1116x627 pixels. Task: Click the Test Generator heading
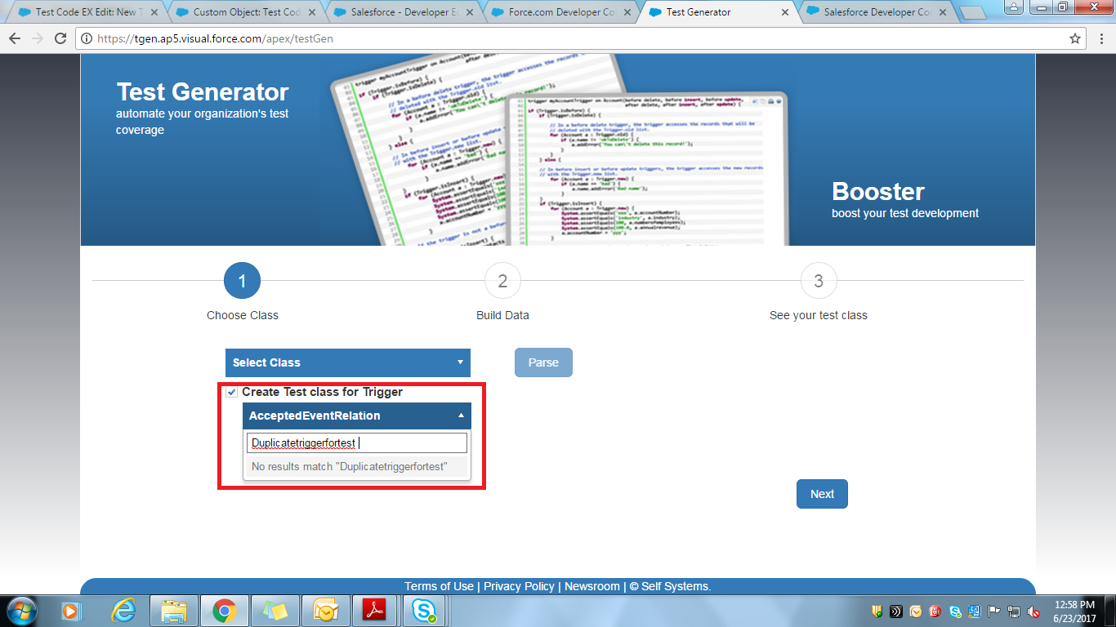pyautogui.click(x=203, y=92)
